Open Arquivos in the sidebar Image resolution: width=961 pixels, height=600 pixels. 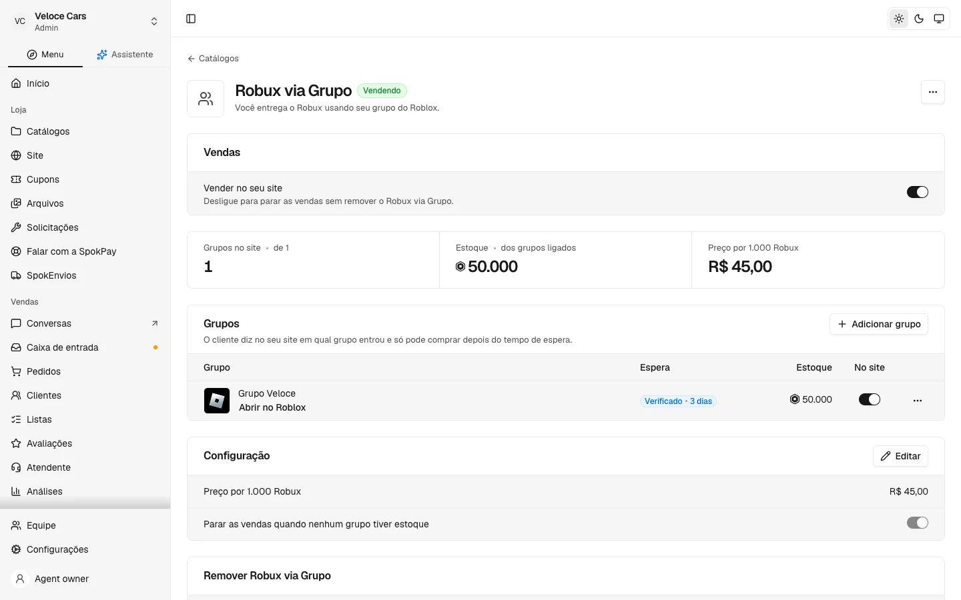pyautogui.click(x=85, y=203)
